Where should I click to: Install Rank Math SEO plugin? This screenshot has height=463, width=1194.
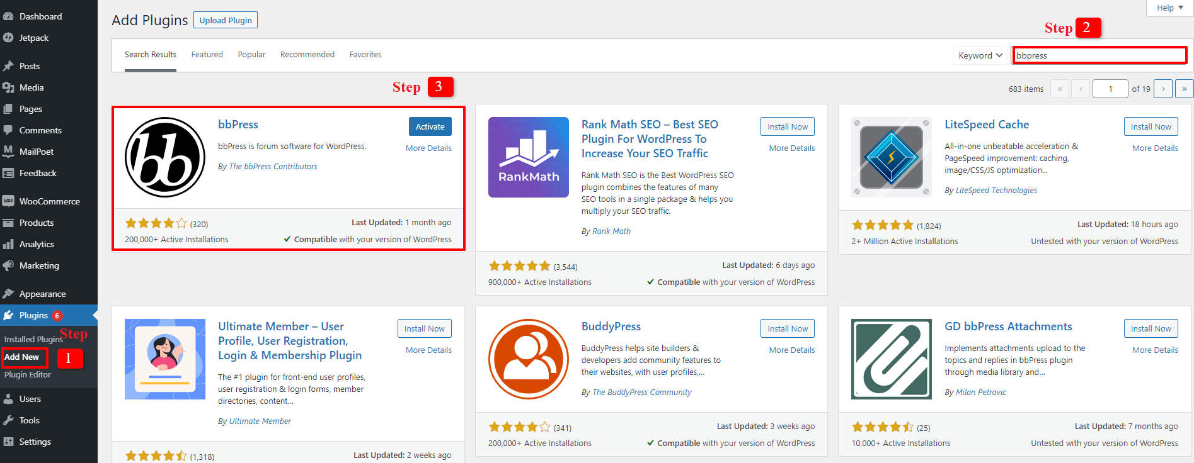(x=788, y=126)
